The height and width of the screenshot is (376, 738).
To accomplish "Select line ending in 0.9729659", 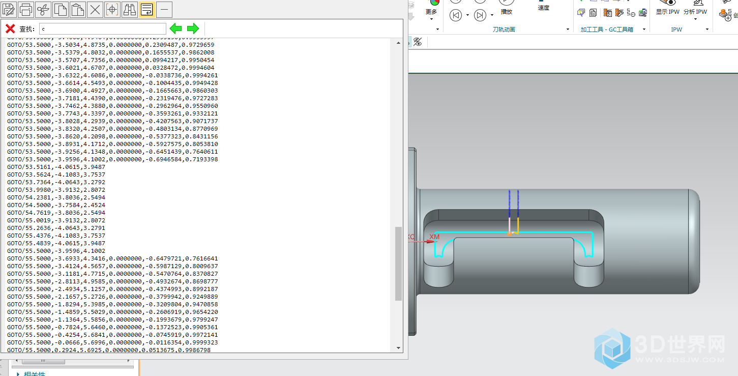I will click(x=111, y=45).
